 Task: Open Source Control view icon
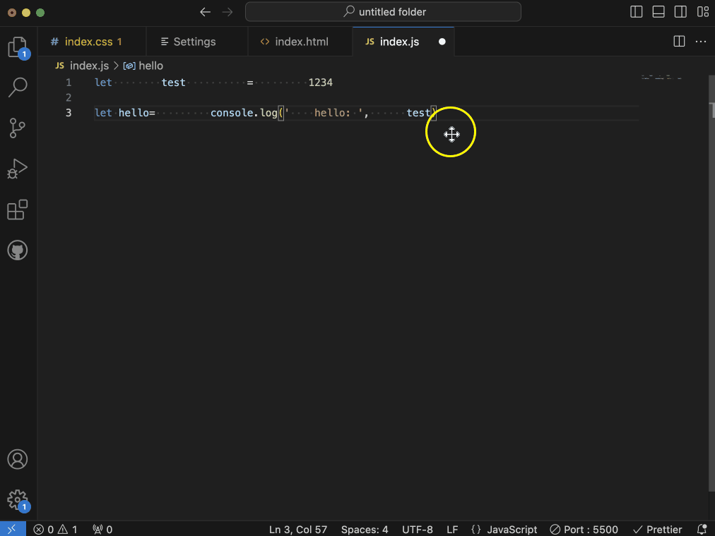tap(17, 128)
